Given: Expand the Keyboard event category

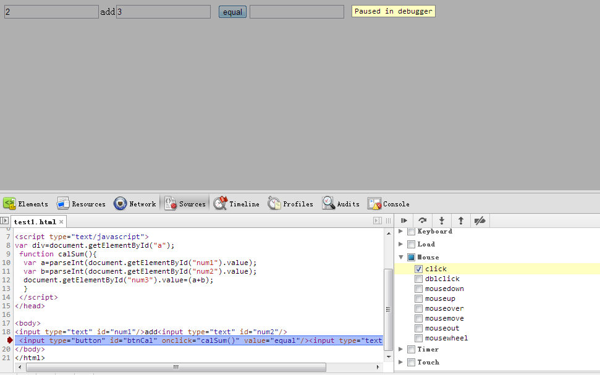Looking at the screenshot, I should coord(400,231).
